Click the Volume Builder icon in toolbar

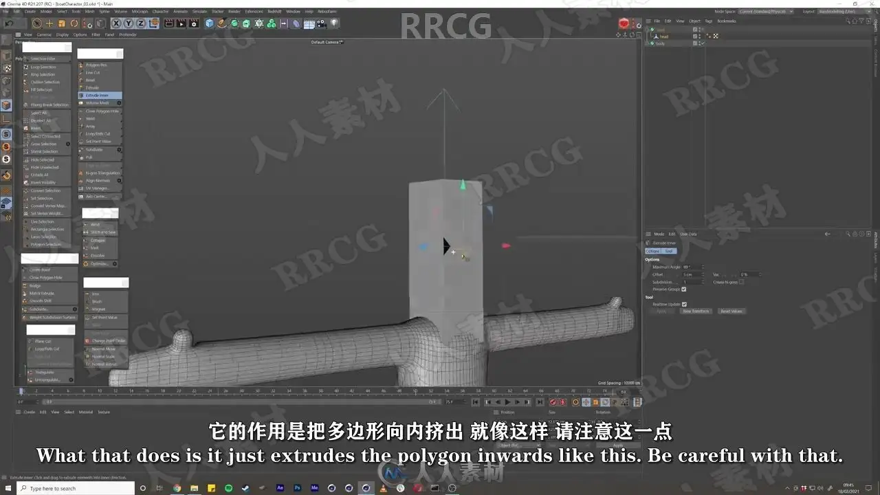[x=272, y=23]
